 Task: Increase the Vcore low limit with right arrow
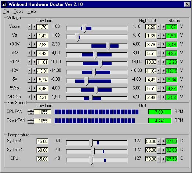tap(35, 27)
